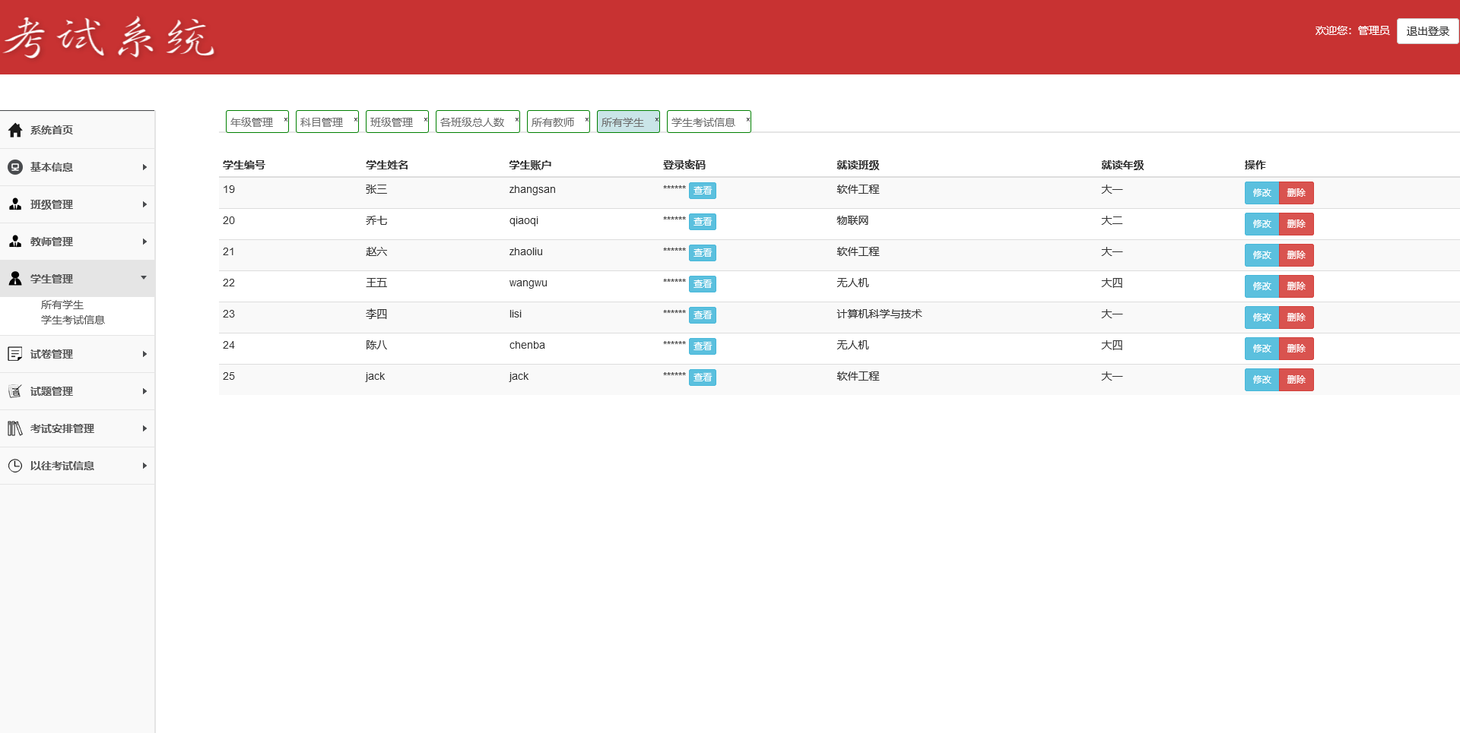Click 删除 for student 王五
The image size is (1460, 733).
(1297, 286)
